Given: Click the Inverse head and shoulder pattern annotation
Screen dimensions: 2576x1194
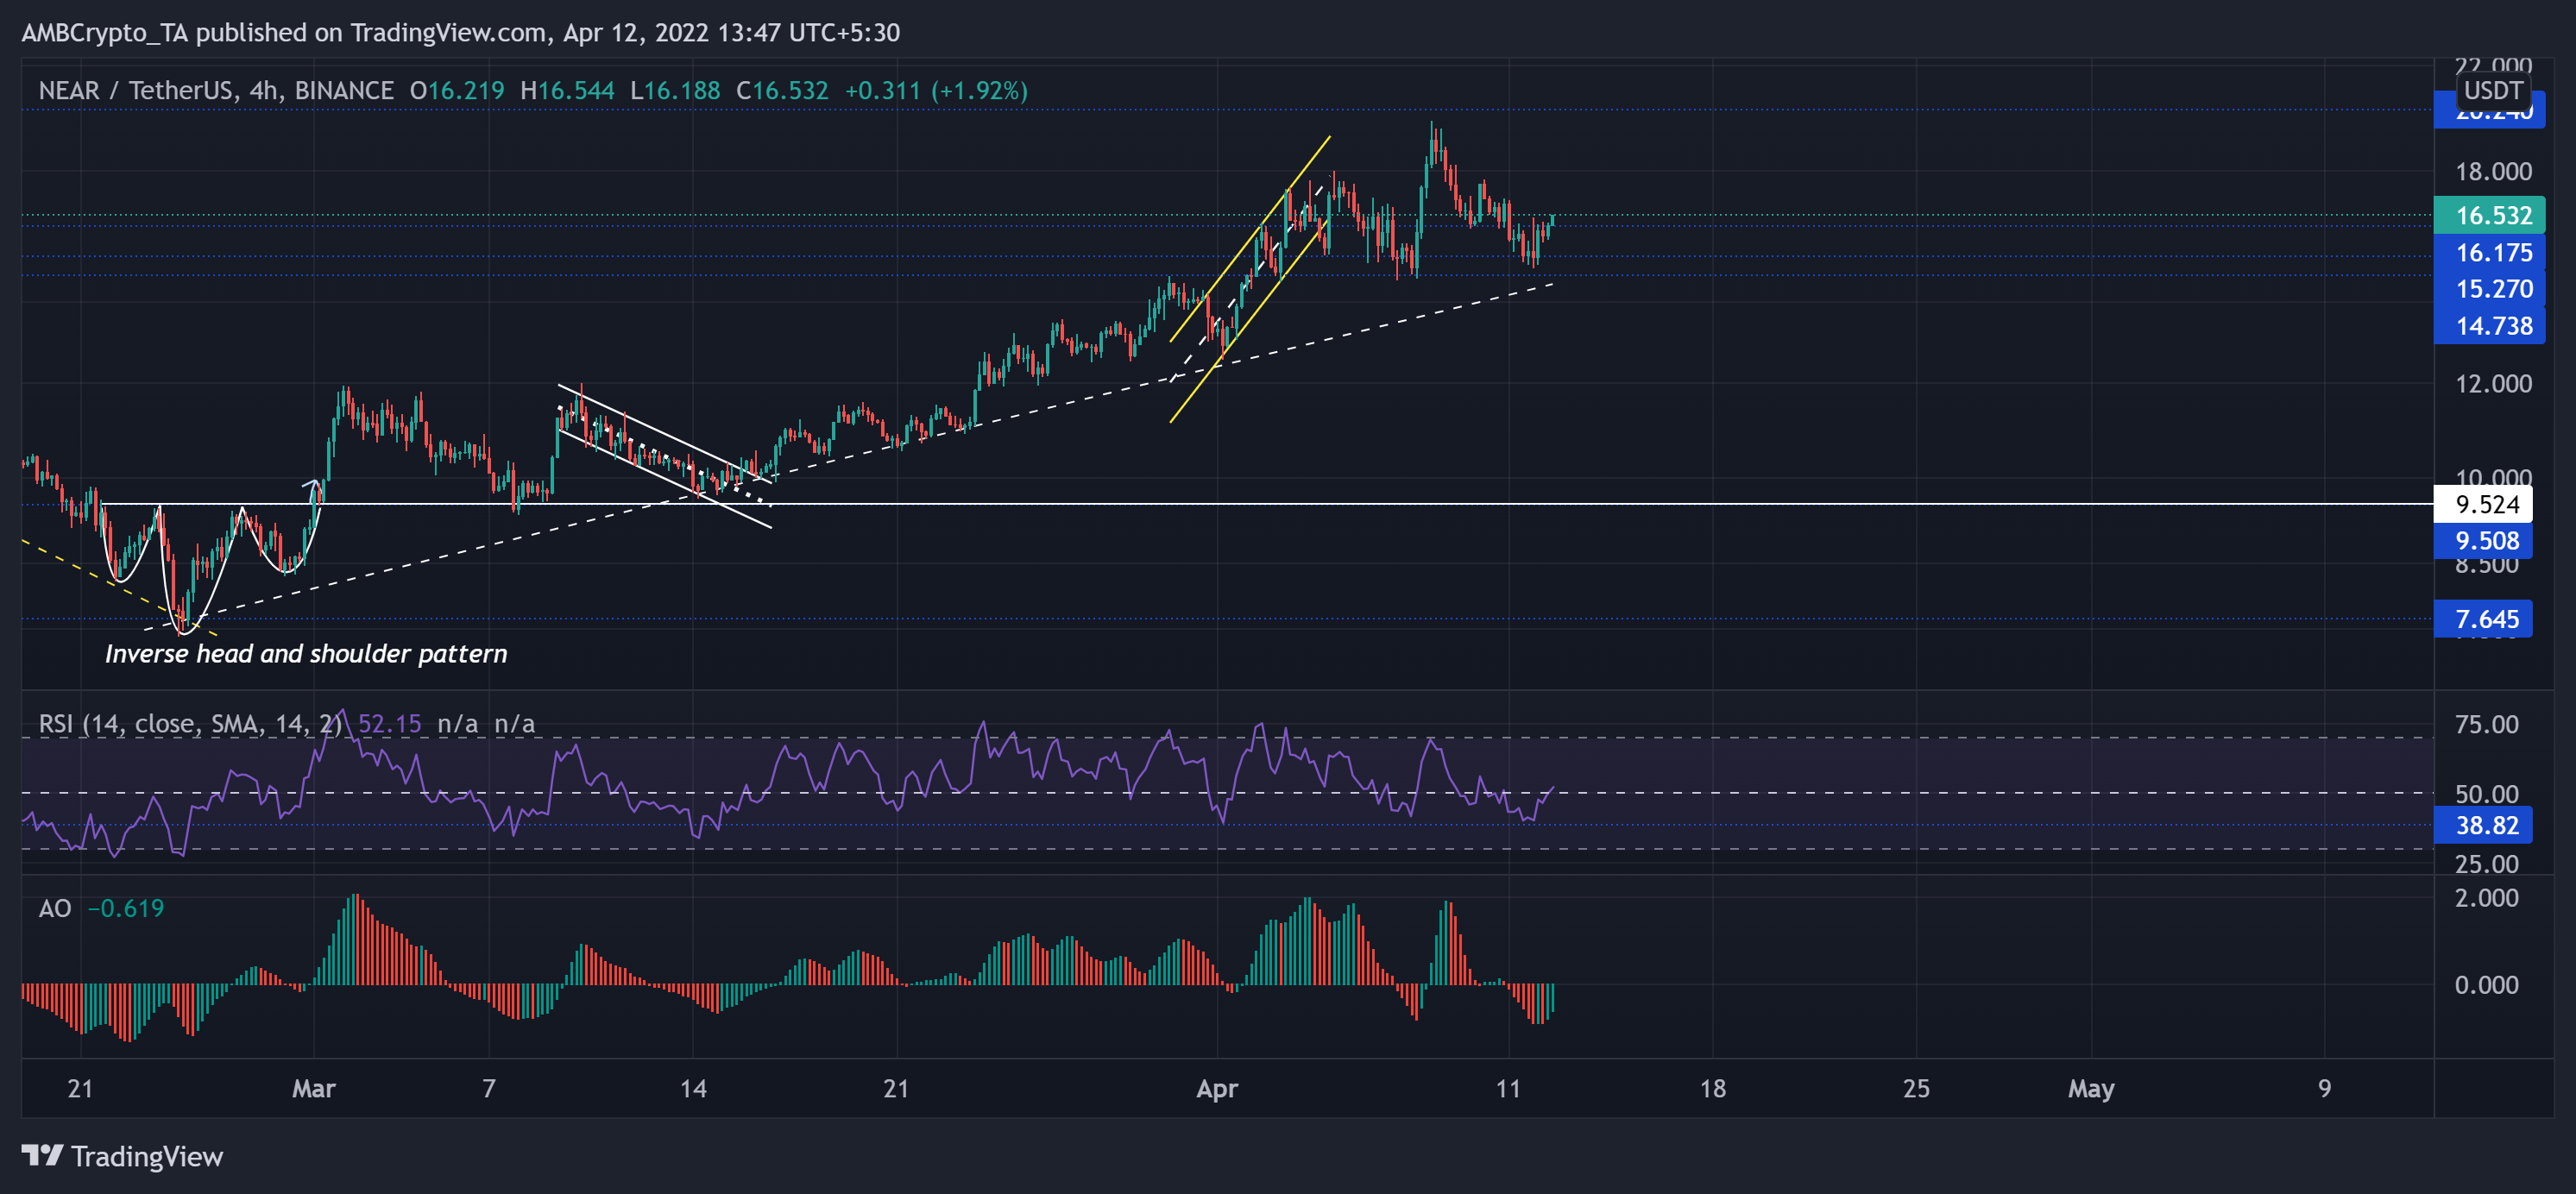Looking at the screenshot, I should point(306,654).
